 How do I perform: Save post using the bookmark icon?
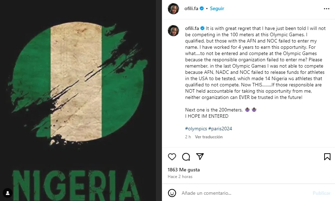[327, 157]
